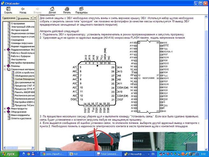Click the Скрыть (Hide) toolbar icon
Viewport: 209px width, 157px height.
(x=8, y=10)
